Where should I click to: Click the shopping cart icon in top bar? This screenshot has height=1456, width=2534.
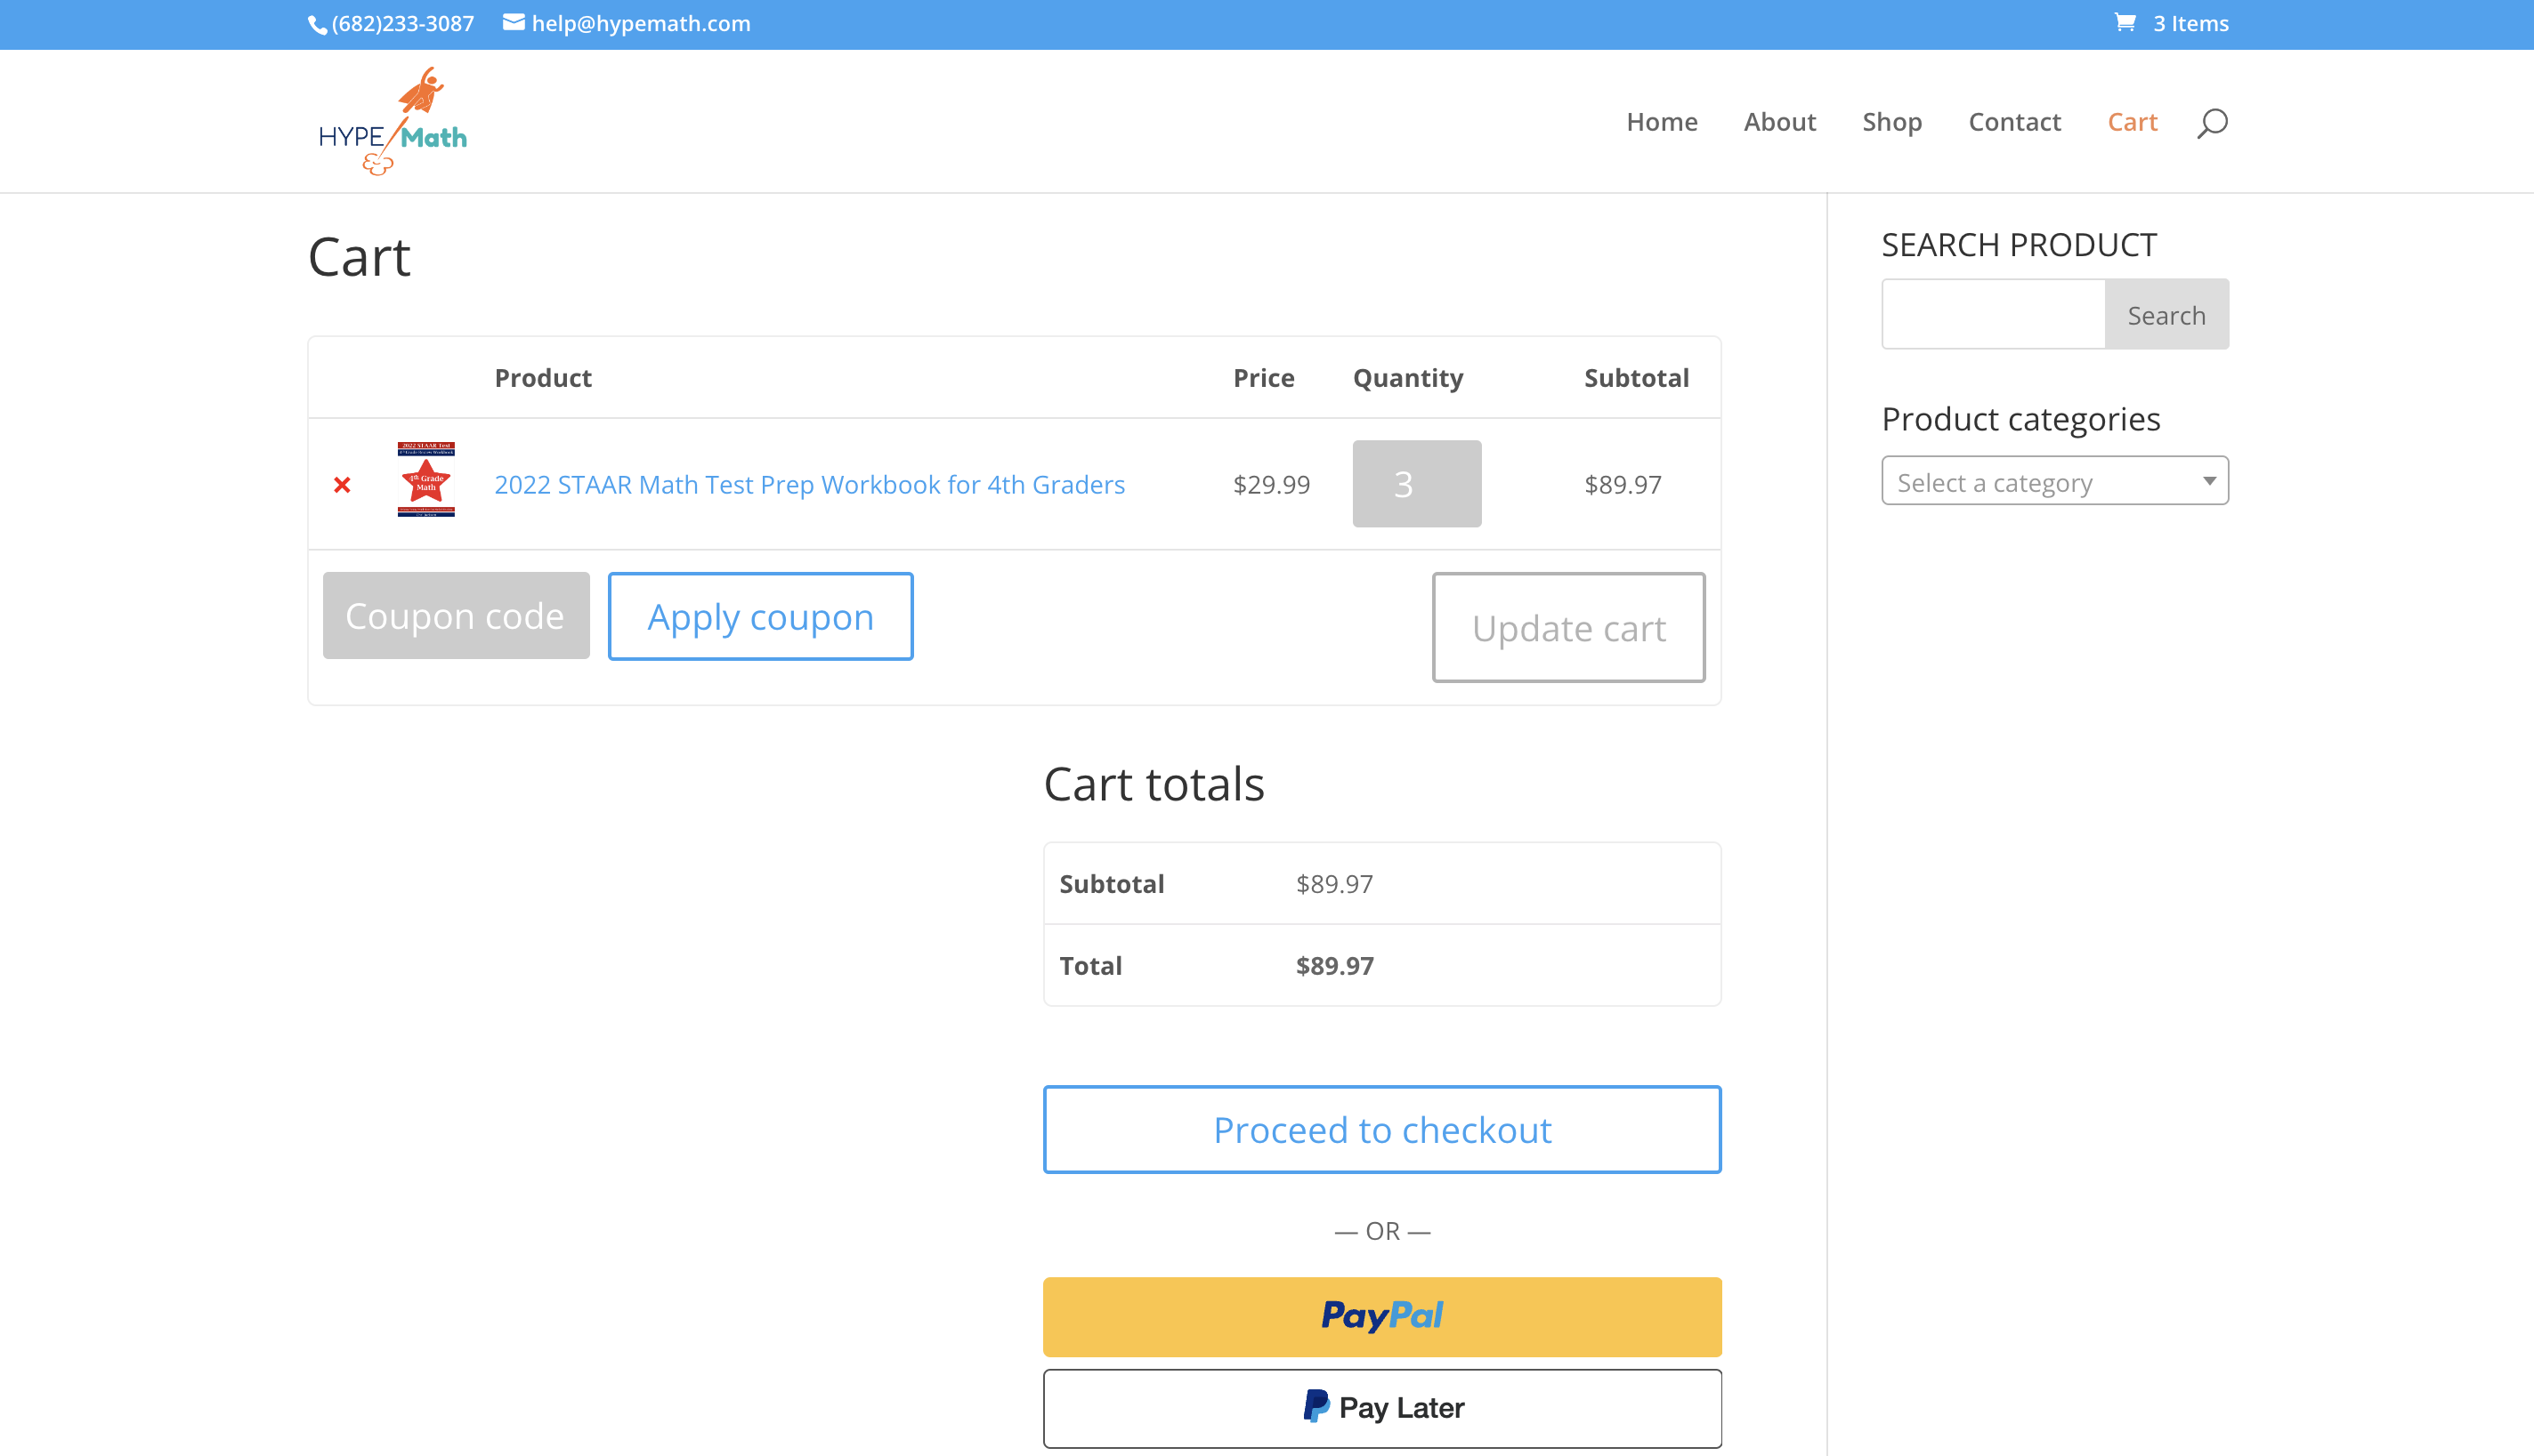click(2125, 23)
